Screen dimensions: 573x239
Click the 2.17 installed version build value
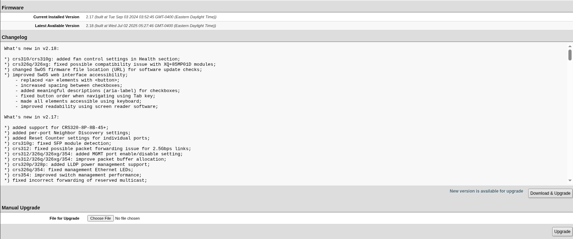[x=151, y=17]
